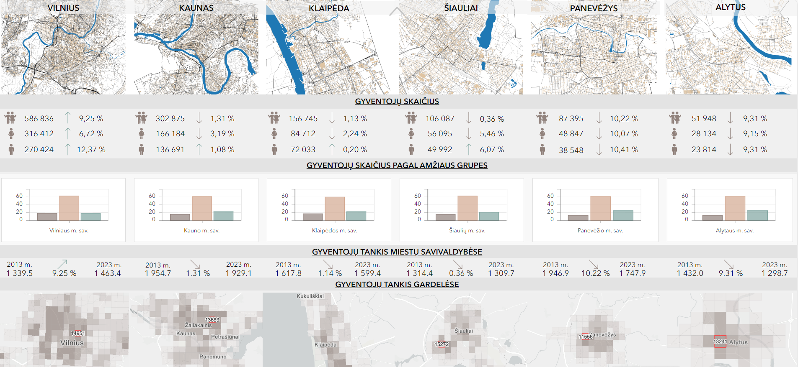
Task: Click the Kaunas women population icon
Action: click(142, 133)
